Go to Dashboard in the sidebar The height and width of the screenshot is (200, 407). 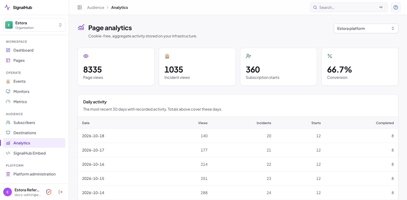tap(34, 50)
